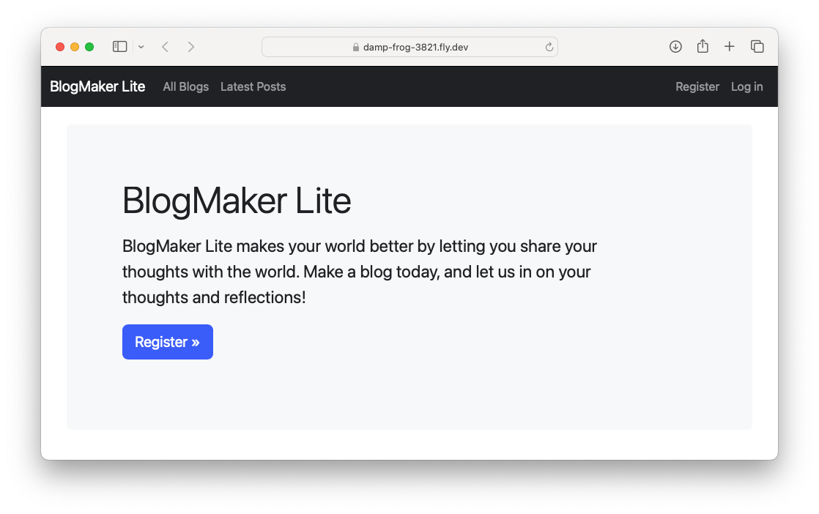The width and height of the screenshot is (819, 514).
Task: Open the Latest Posts nav item
Action: point(253,86)
